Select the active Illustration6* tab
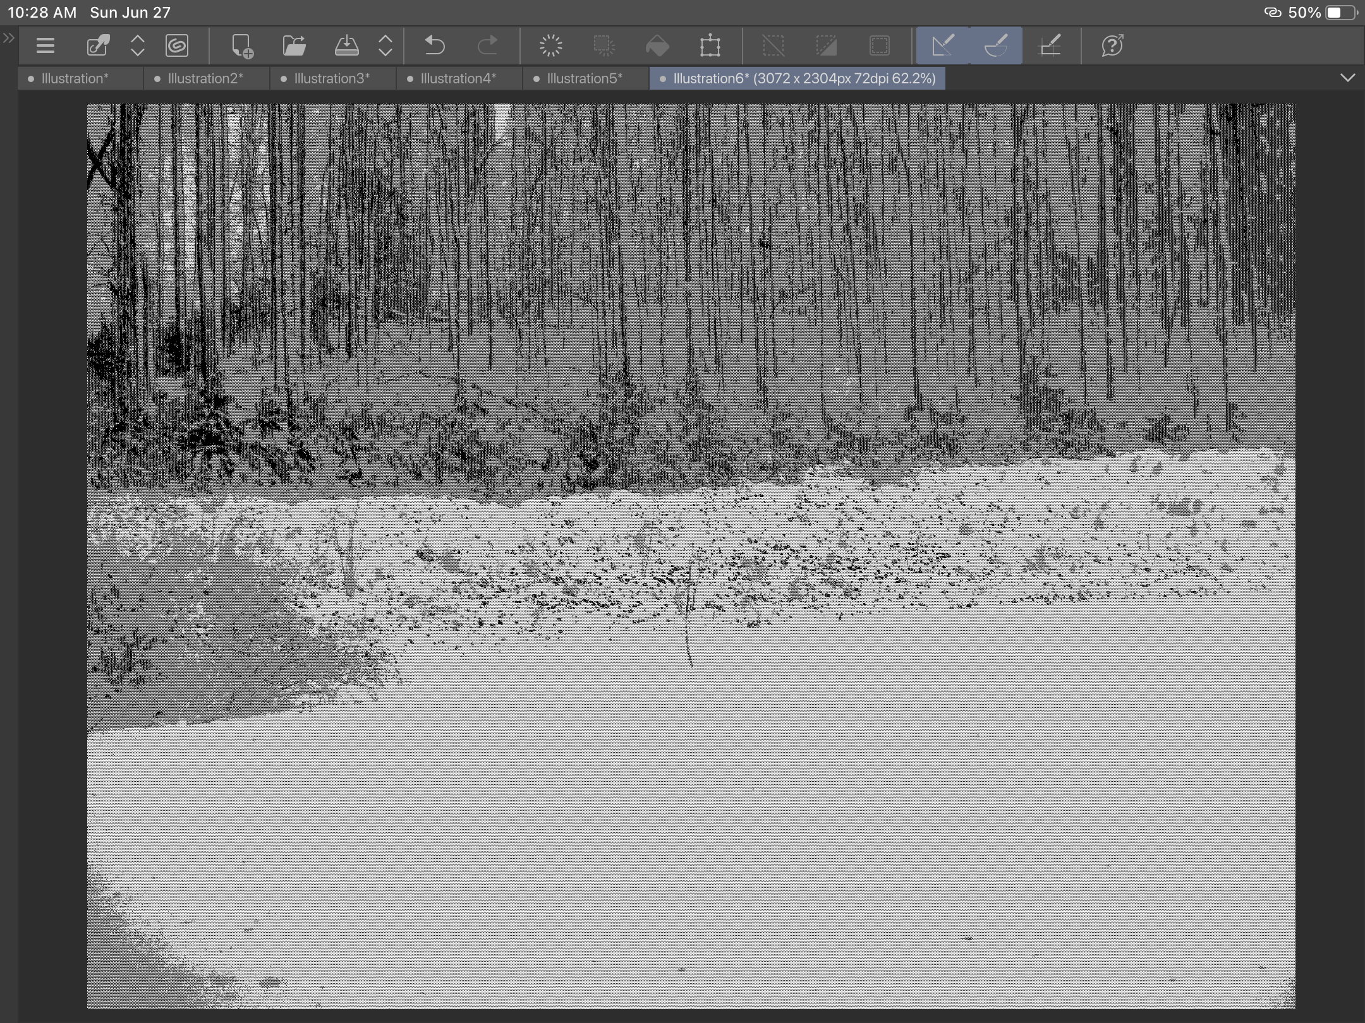Image resolution: width=1365 pixels, height=1023 pixels. [798, 78]
